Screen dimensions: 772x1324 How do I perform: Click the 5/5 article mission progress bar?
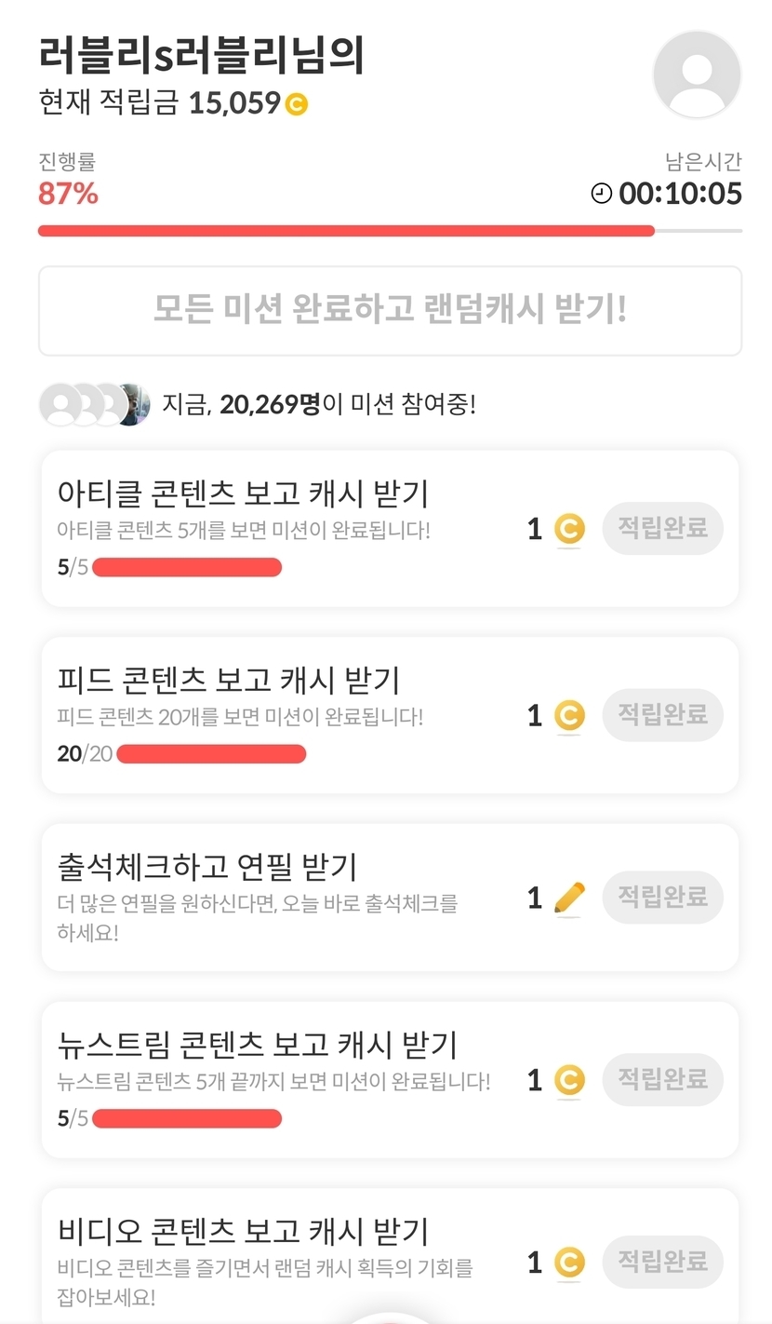[187, 567]
